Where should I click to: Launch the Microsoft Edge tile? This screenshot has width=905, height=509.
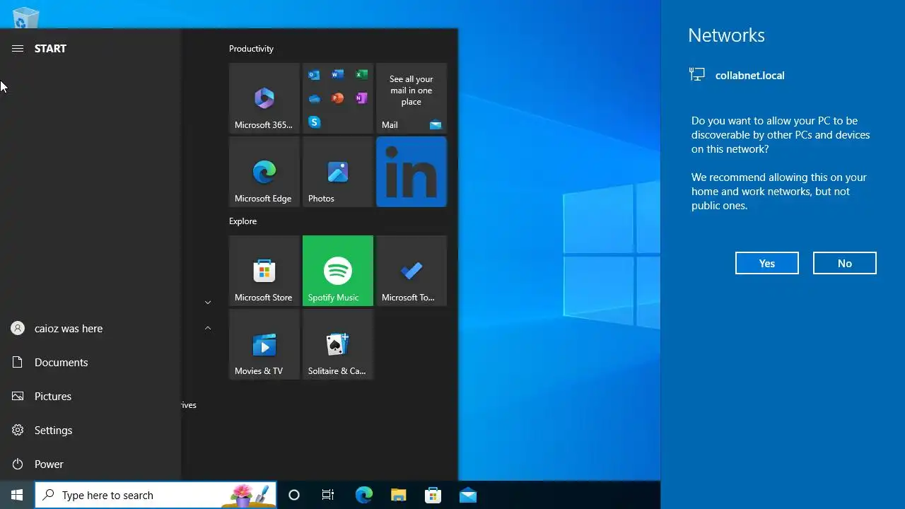(264, 172)
